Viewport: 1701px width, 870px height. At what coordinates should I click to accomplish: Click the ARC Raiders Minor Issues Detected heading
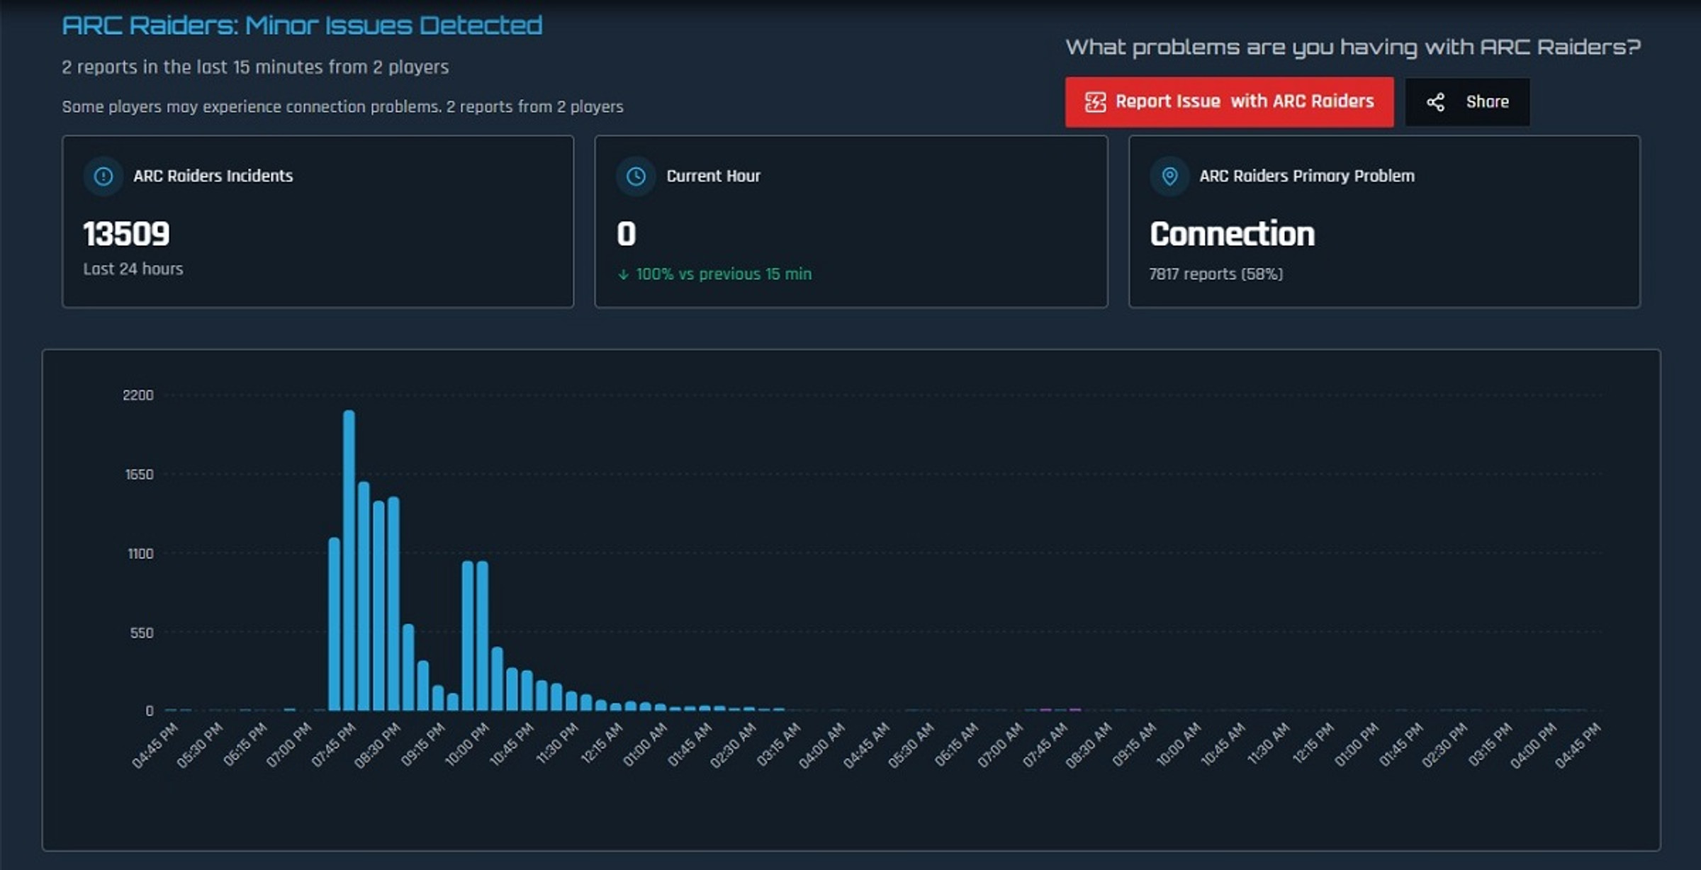(302, 26)
